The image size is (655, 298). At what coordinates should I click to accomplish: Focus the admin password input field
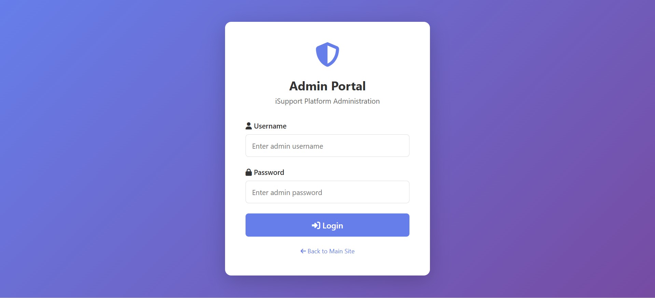pos(327,192)
